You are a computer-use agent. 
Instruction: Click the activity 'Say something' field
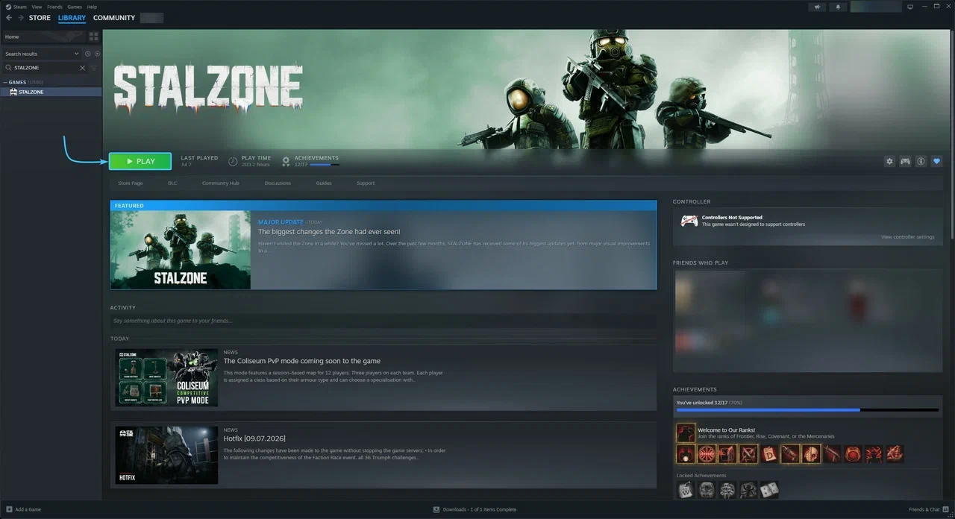pos(383,321)
